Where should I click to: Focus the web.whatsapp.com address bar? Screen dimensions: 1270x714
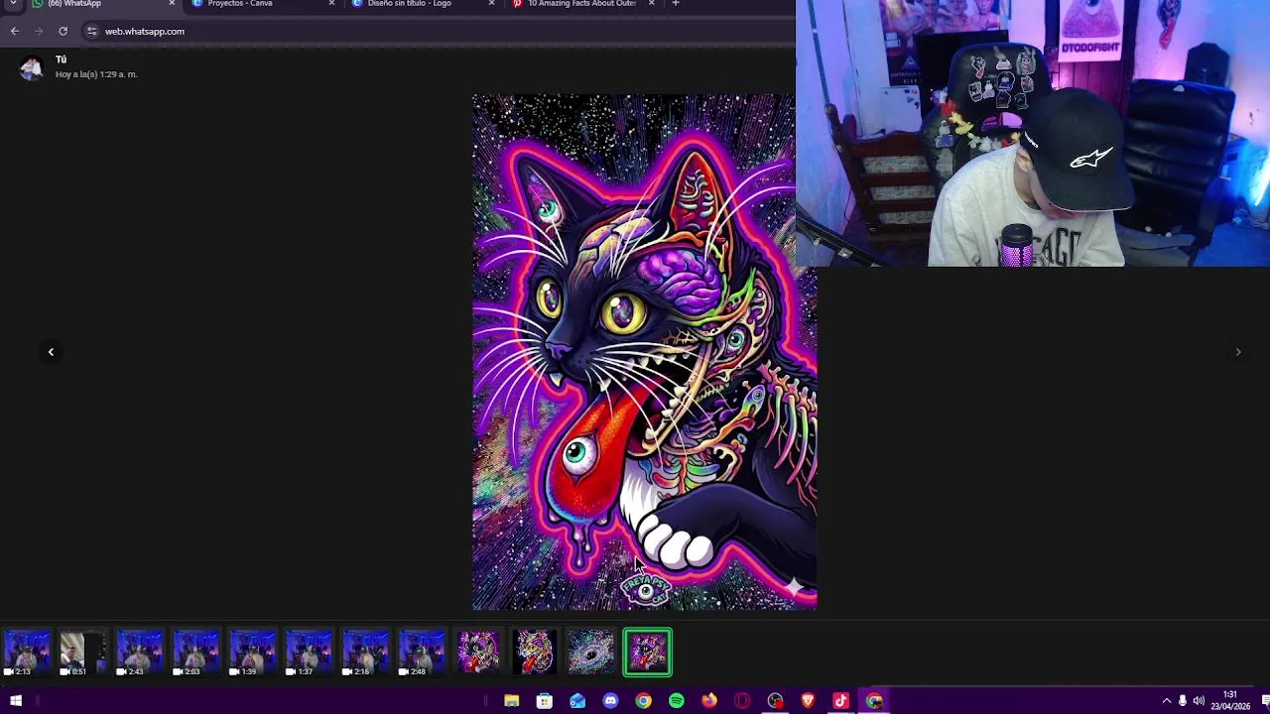[437, 31]
